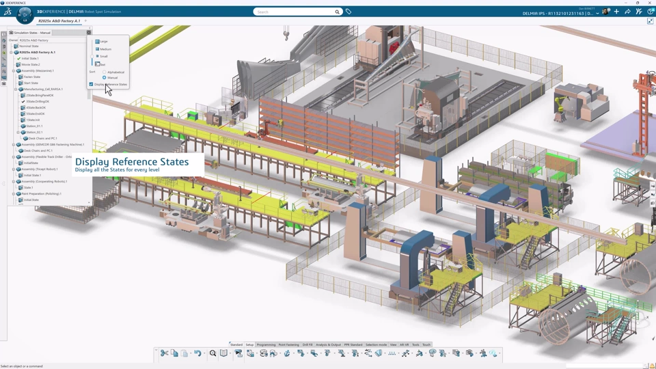The width and height of the screenshot is (656, 369).
Task: Click the plus Add icon in top bar
Action: pos(616,12)
